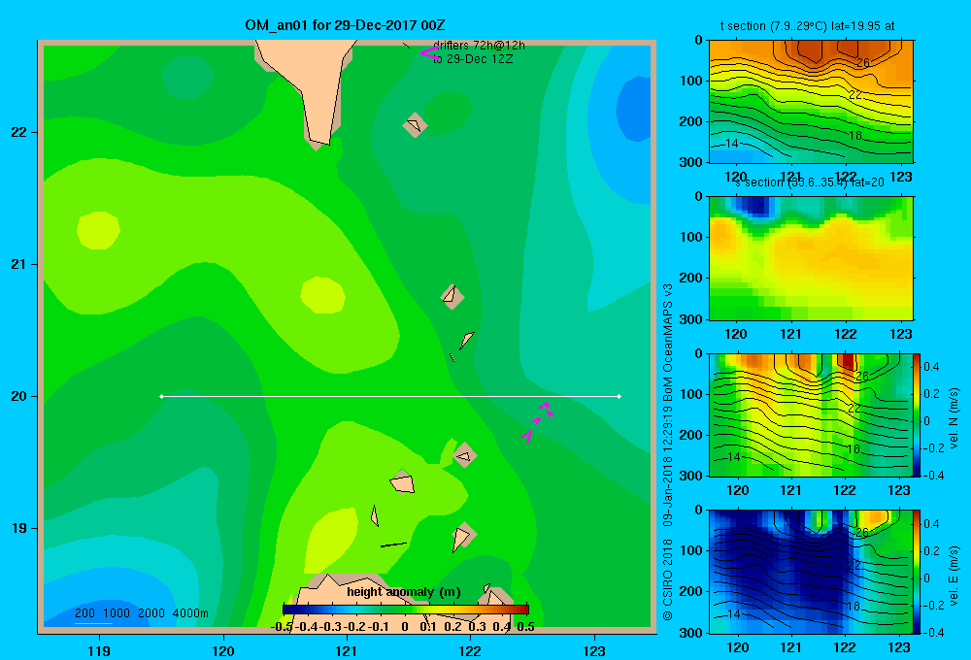Screen dimensions: 971x660
Task: Click the 'to 29-Dec 12Z' label
Action: pos(473,59)
